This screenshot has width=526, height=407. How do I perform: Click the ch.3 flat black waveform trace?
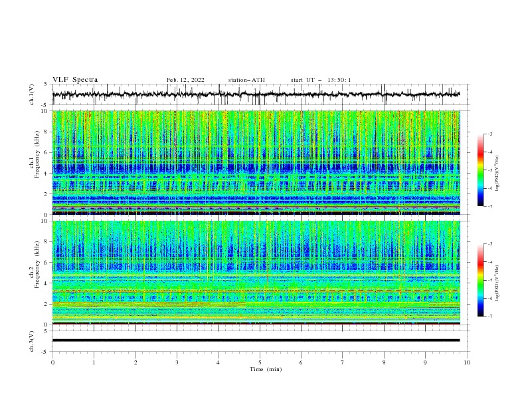coord(256,340)
